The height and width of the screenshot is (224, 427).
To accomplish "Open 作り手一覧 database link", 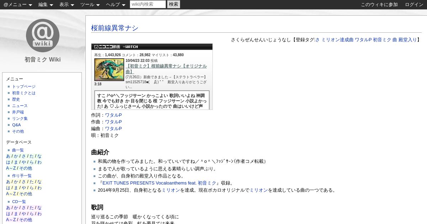I will coord(22,176).
